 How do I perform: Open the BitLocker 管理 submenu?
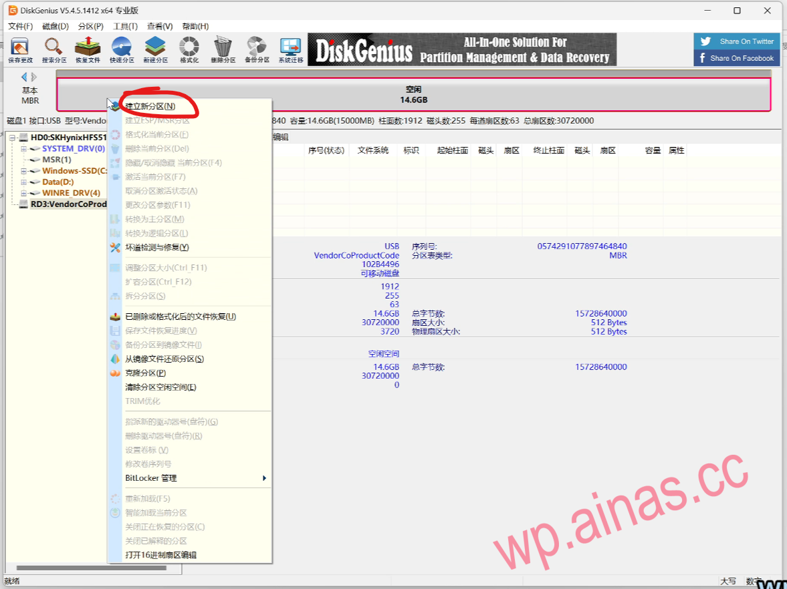(x=191, y=478)
